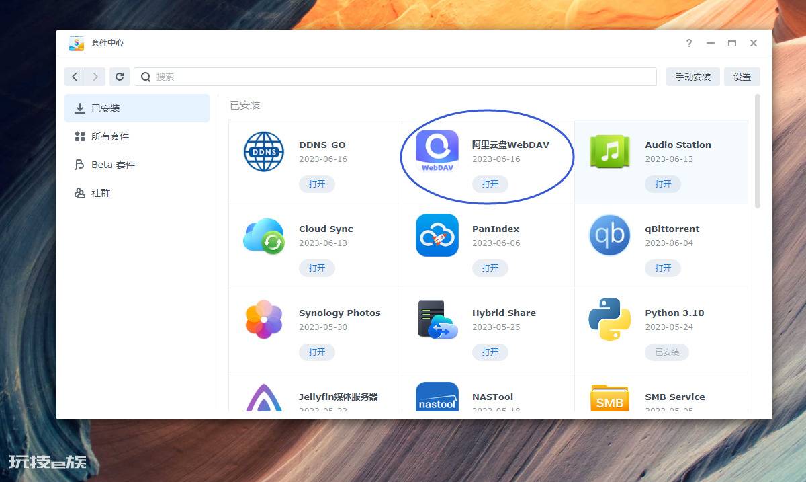
Task: Click the package list vertical scrollbar
Action: 758,151
